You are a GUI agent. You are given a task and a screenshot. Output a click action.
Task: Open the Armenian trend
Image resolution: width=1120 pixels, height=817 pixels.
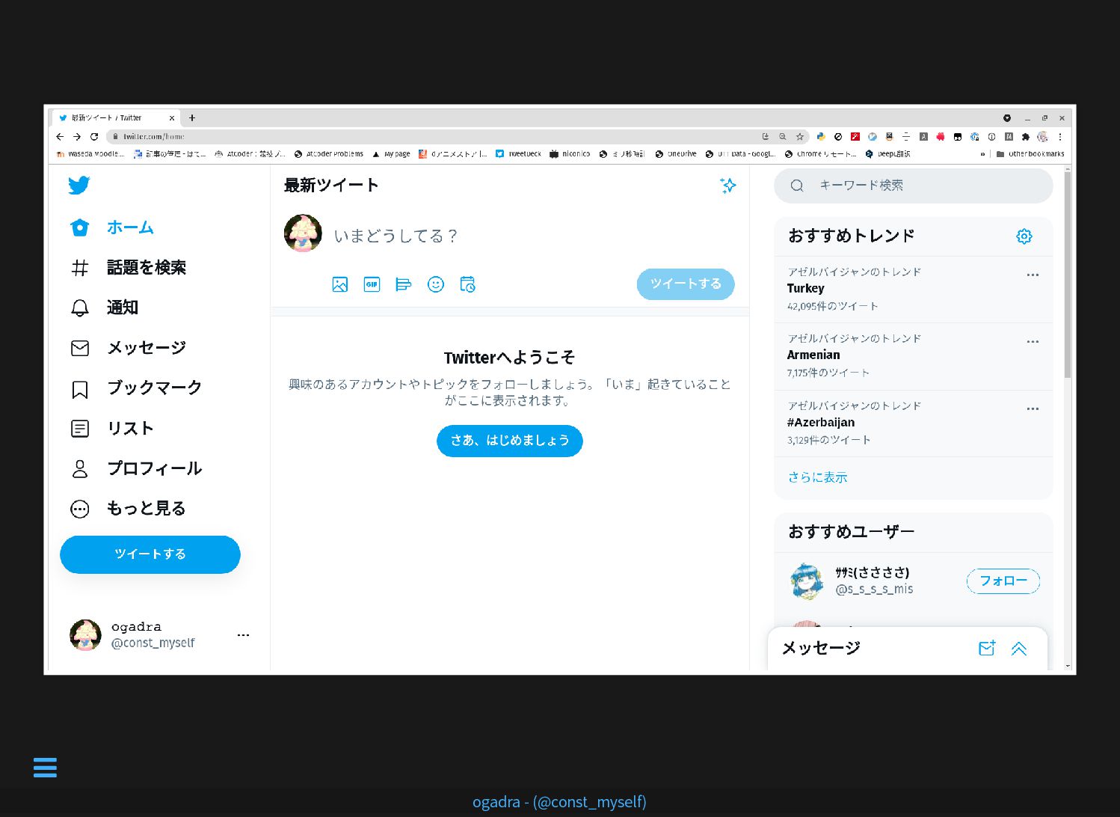(x=914, y=356)
